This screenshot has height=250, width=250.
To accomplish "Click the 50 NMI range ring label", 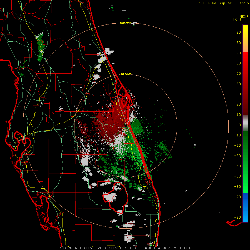I will pos(126,74).
